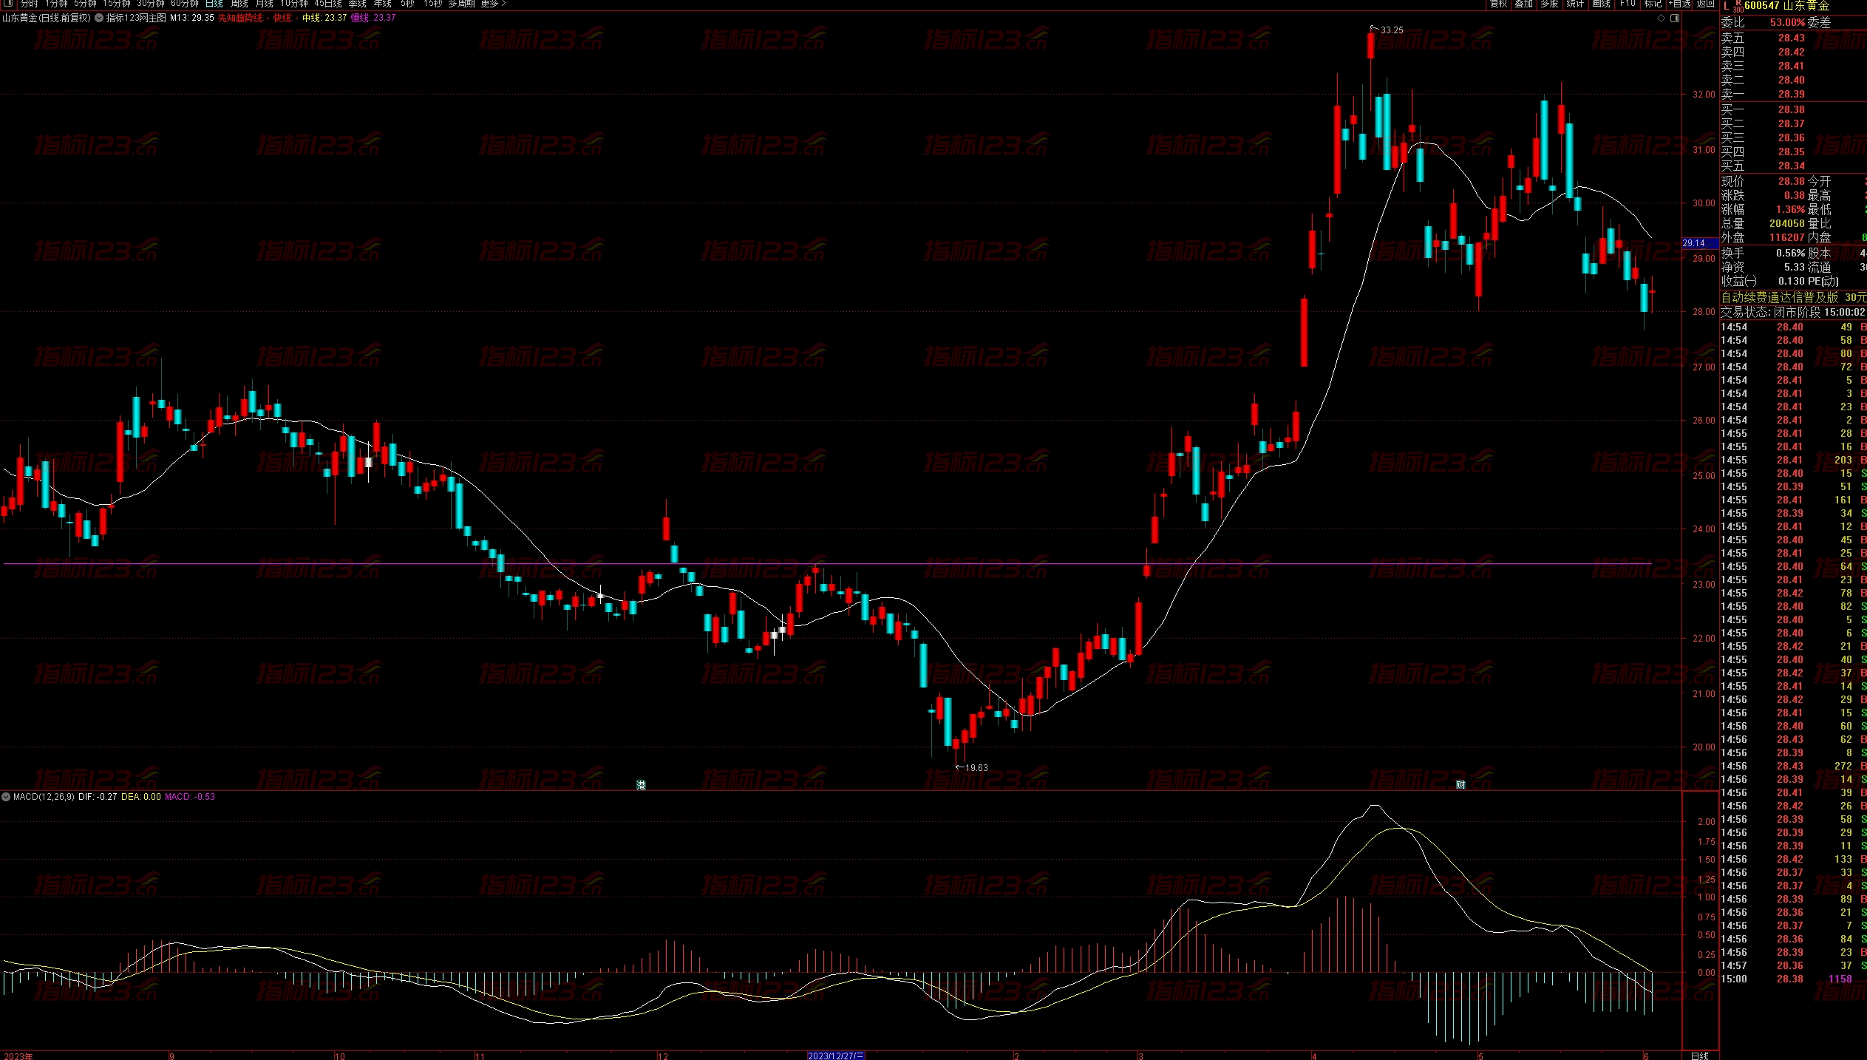The height and width of the screenshot is (1060, 1867).
Task: Select the 日线 daily period
Action: click(x=214, y=4)
